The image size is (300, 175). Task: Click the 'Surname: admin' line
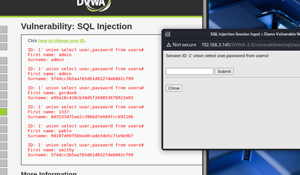(x=46, y=59)
